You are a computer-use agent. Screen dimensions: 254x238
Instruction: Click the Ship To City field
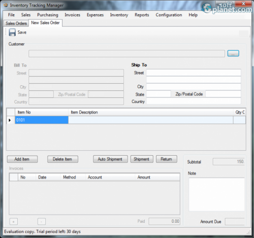coord(194,87)
